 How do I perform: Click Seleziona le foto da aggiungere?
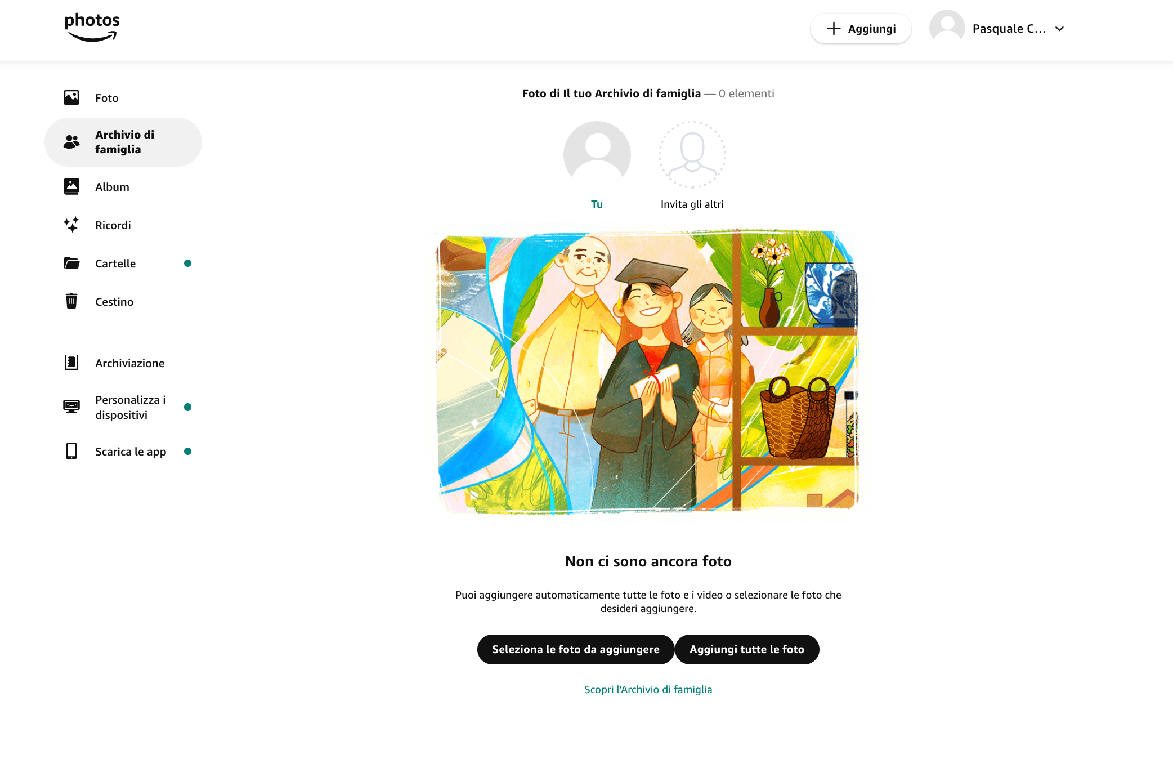tap(576, 650)
